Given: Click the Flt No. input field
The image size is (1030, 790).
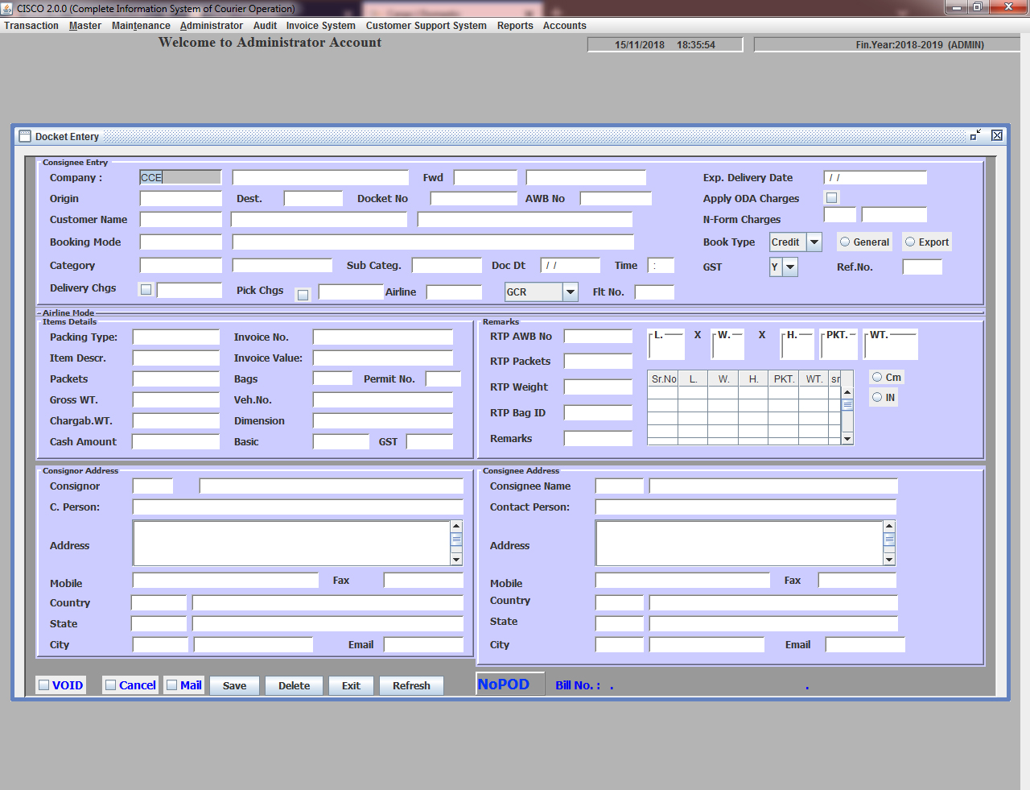Looking at the screenshot, I should 654,292.
